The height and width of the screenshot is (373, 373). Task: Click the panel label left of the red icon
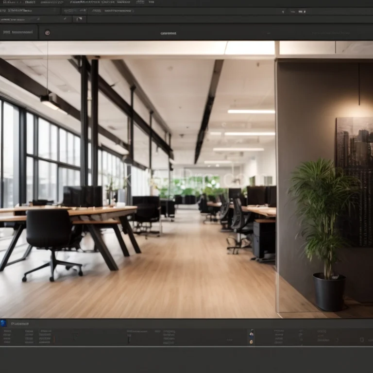pos(18,33)
